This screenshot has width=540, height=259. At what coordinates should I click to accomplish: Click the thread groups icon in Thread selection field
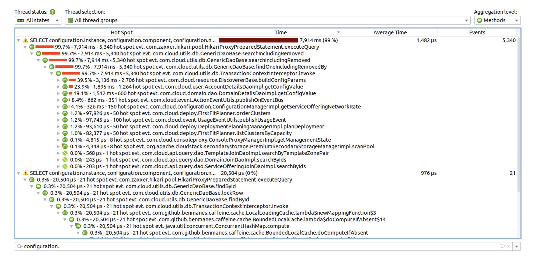pos(71,20)
